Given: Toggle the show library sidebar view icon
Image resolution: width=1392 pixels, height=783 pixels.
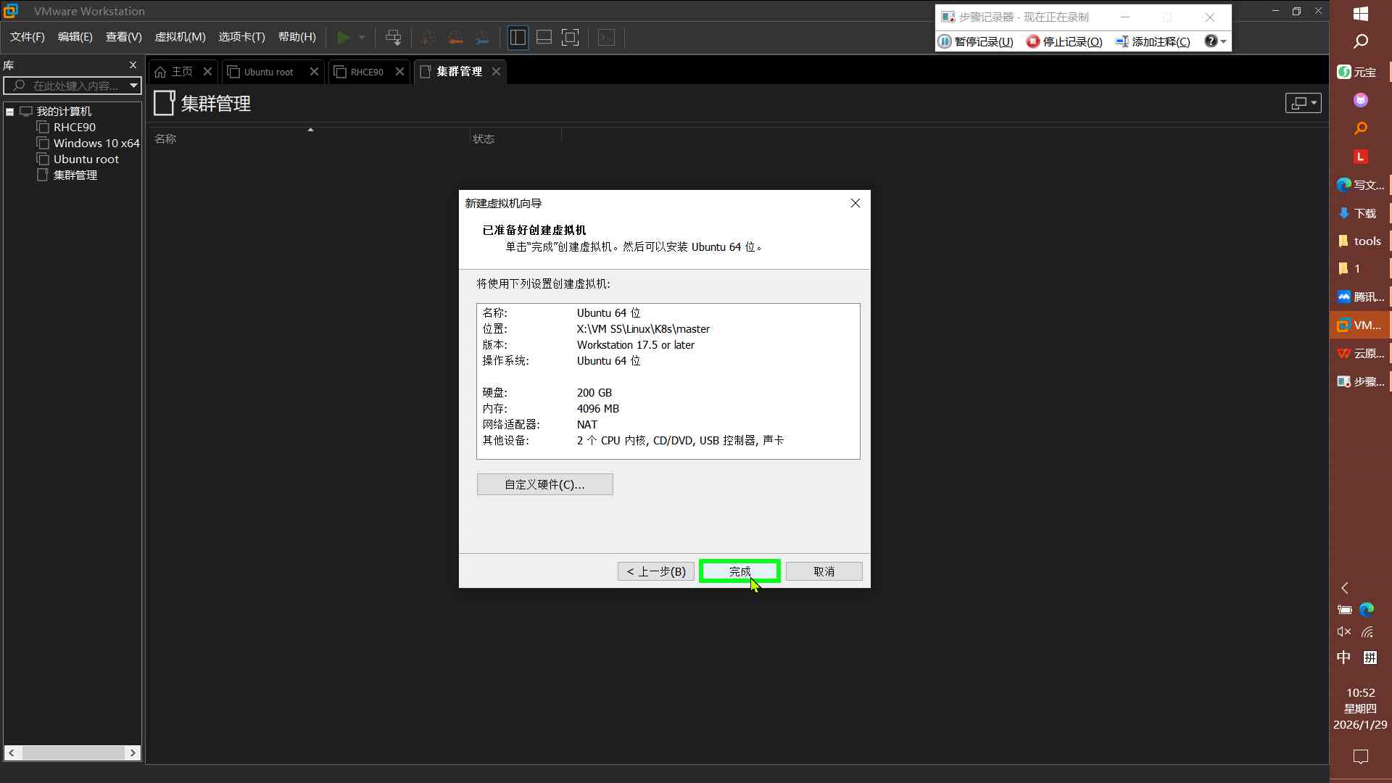Looking at the screenshot, I should (518, 37).
